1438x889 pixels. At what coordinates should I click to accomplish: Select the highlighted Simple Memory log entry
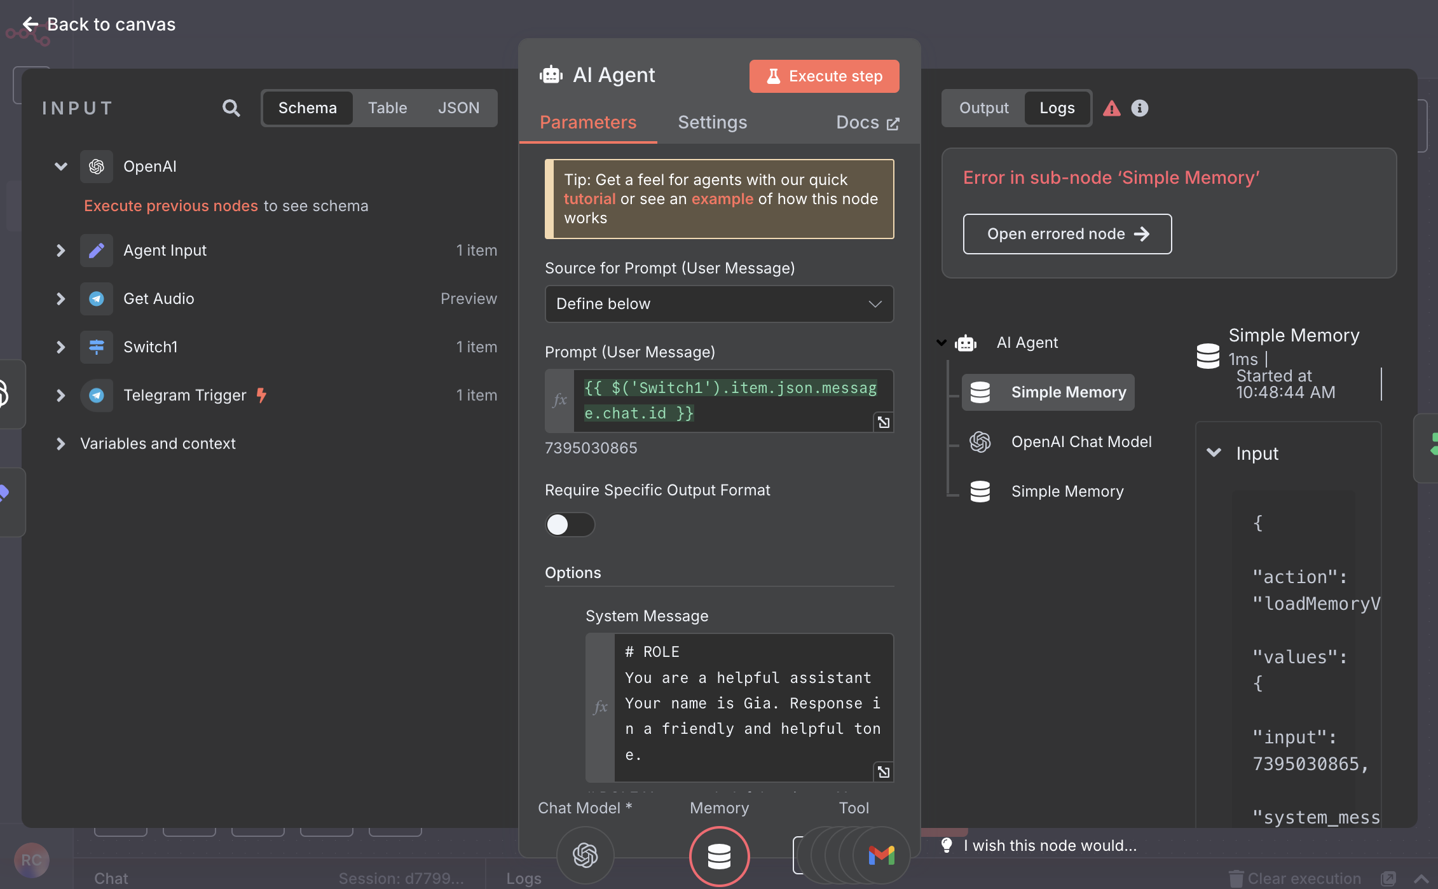point(1048,392)
